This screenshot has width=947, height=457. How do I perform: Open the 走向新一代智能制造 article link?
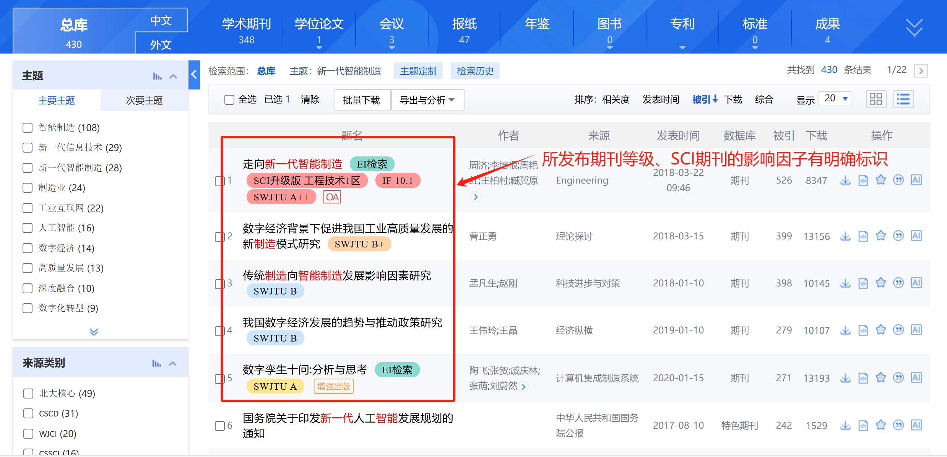[x=292, y=164]
